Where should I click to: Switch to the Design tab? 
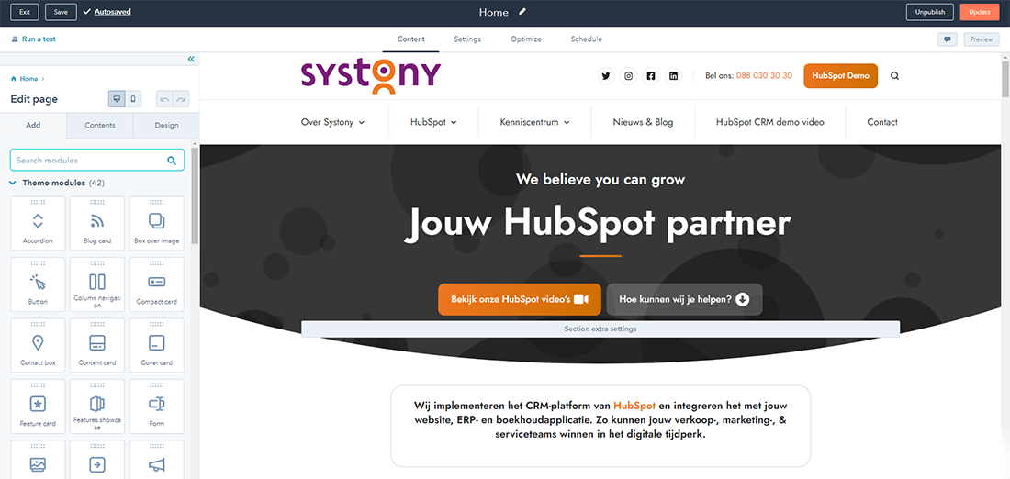click(167, 126)
